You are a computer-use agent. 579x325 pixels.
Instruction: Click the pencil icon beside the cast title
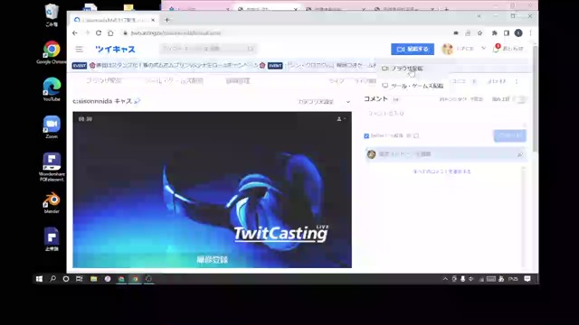[137, 101]
